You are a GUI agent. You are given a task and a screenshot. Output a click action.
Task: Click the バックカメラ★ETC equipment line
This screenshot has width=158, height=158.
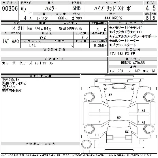coord(126,32)
